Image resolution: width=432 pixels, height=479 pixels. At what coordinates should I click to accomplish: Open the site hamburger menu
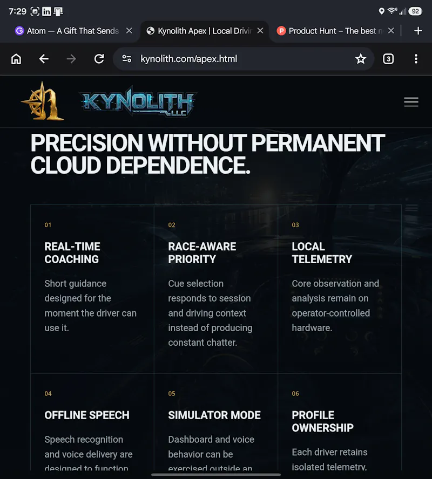[x=411, y=102]
